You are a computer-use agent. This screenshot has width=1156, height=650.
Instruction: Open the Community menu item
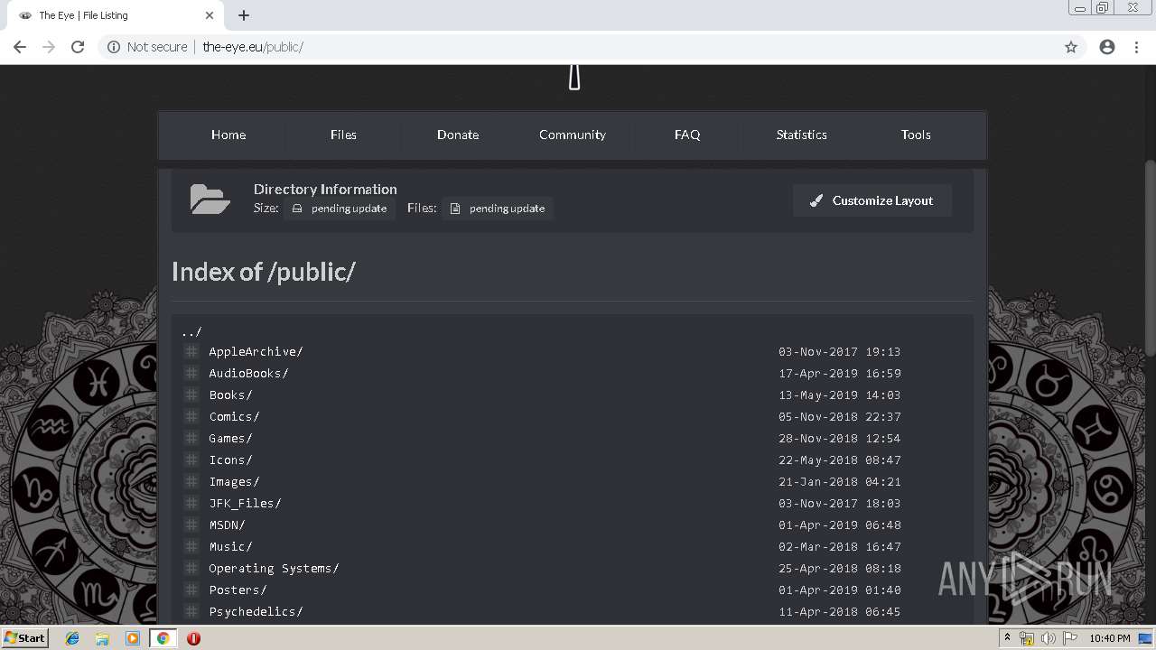tap(573, 135)
